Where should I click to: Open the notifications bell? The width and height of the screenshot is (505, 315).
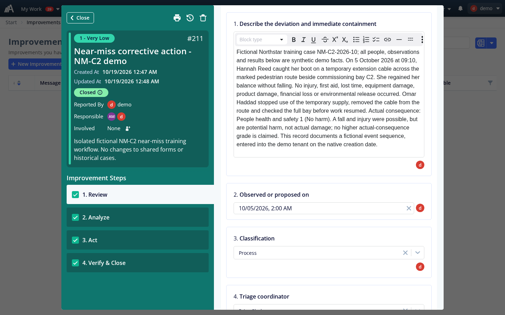click(x=460, y=8)
